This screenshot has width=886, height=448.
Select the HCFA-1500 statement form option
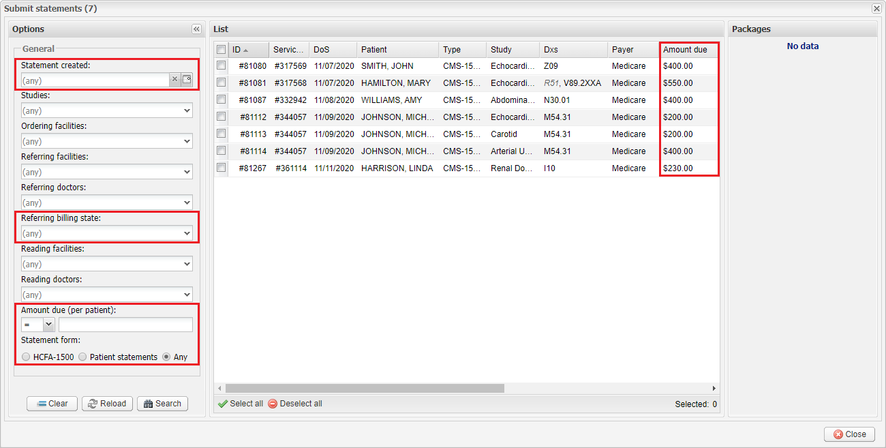click(26, 357)
